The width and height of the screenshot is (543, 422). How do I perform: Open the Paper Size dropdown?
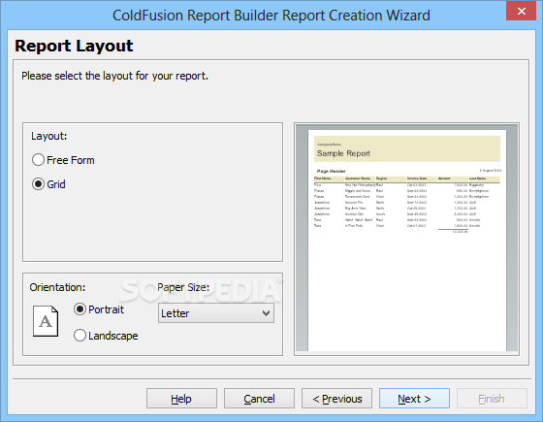pyautogui.click(x=216, y=313)
